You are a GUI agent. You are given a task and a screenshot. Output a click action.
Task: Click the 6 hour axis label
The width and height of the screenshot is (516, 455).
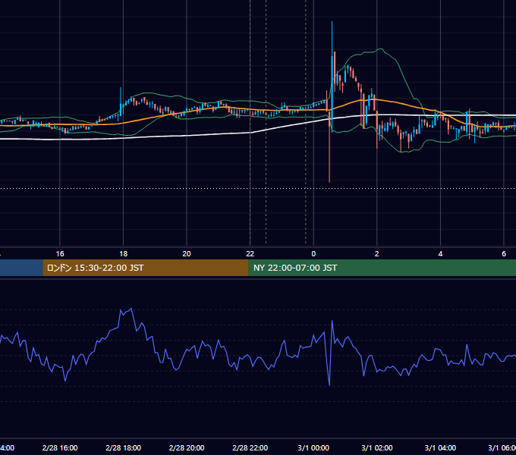coord(504,254)
